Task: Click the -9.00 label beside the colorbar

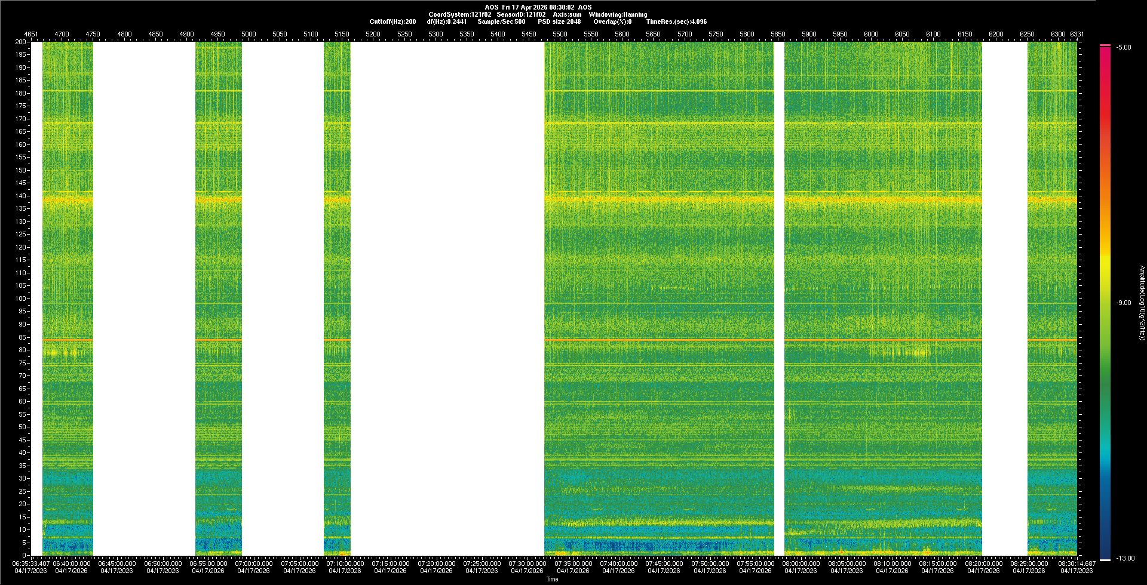Action: point(1124,303)
